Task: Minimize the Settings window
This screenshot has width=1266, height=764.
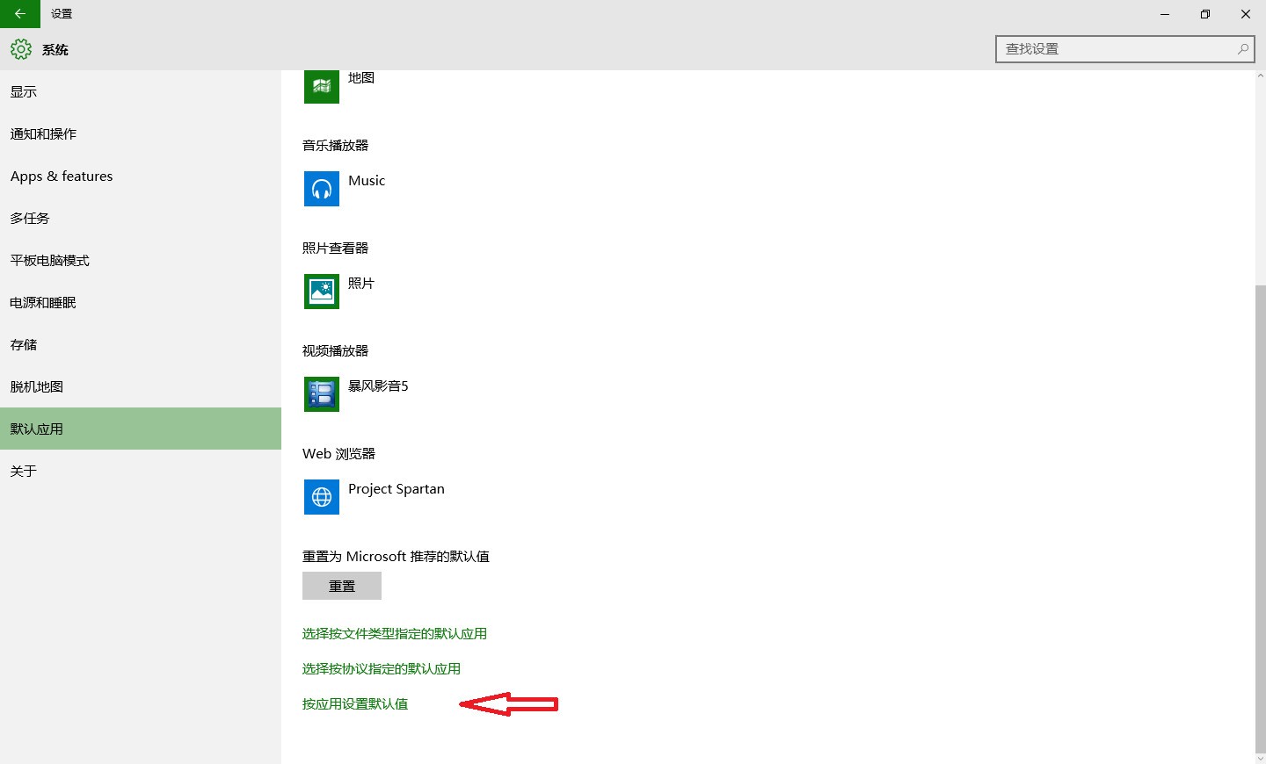Action: pyautogui.click(x=1165, y=14)
